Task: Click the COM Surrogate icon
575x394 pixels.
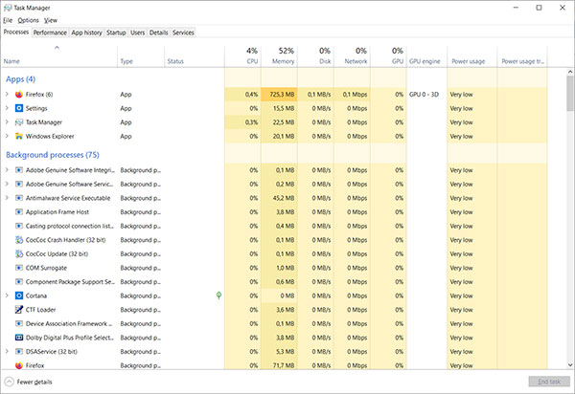Action: [x=19, y=268]
